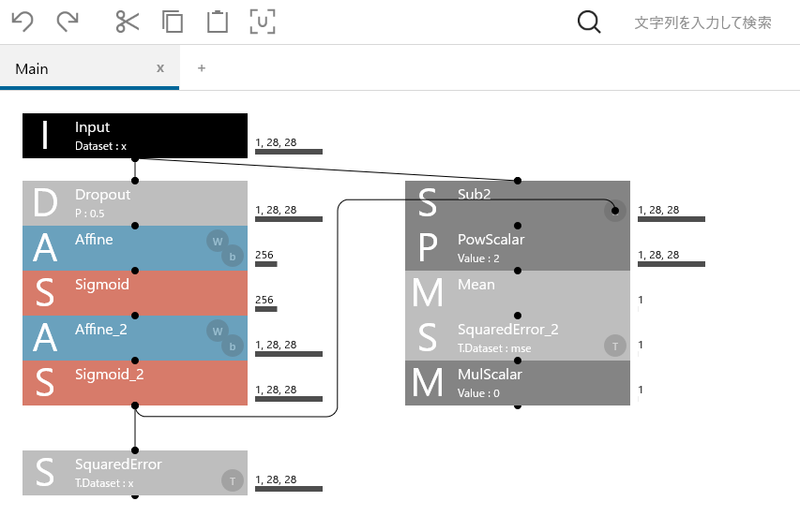Click the Cut scissors icon
Image resolution: width=800 pixels, height=516 pixels.
[x=127, y=22]
